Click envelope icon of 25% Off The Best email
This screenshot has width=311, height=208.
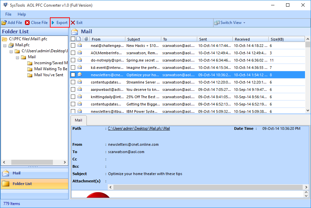coord(80,97)
